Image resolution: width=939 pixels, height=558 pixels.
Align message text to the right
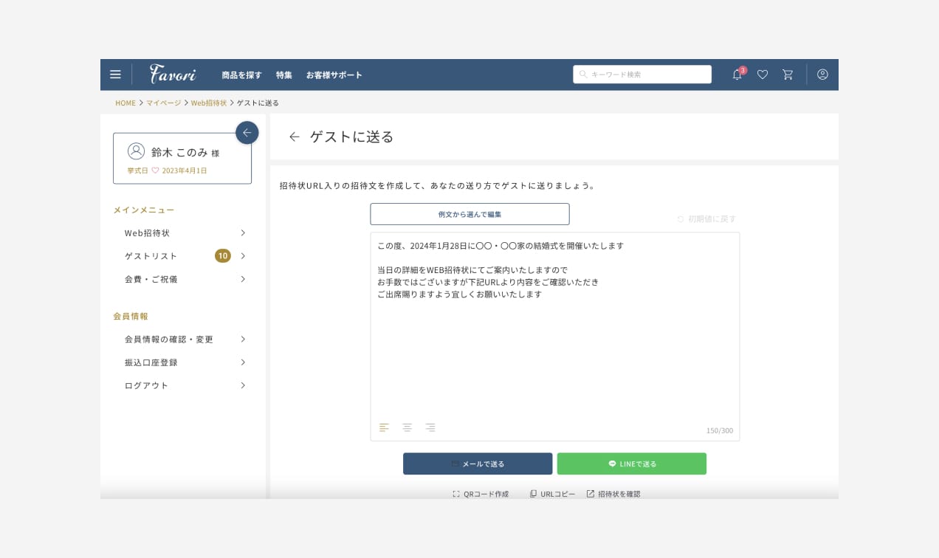(430, 427)
